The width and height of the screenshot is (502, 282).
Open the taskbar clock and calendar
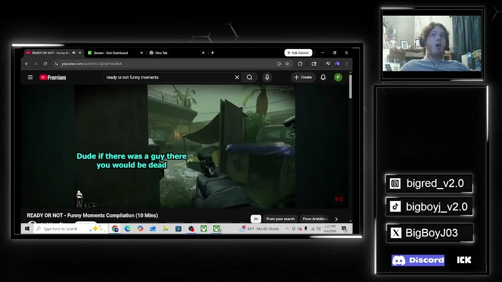330,229
